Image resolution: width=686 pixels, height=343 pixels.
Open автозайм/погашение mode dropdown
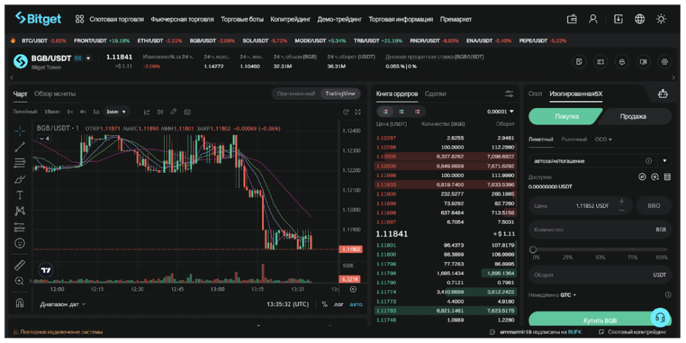coord(665,161)
